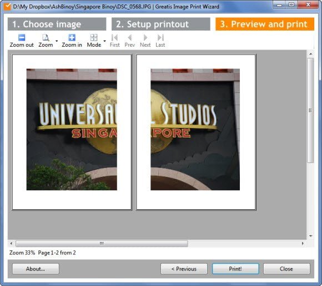Click the Zoom out icon
Viewport: 322px width, 286px height.
[x=22, y=37]
